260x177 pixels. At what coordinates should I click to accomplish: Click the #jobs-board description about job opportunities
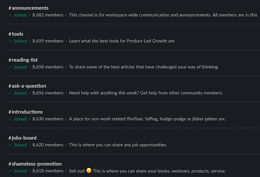pyautogui.click(x=118, y=145)
